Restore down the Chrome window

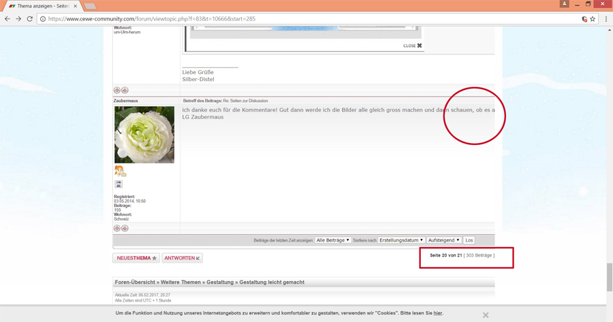[x=588, y=4]
